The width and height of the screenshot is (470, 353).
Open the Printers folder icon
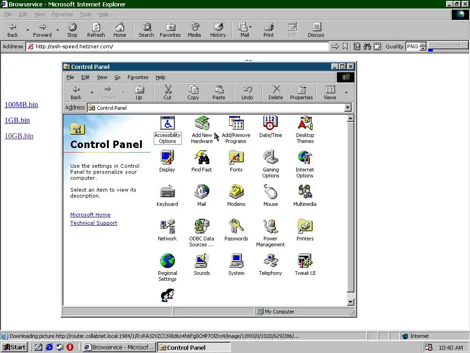click(x=305, y=230)
